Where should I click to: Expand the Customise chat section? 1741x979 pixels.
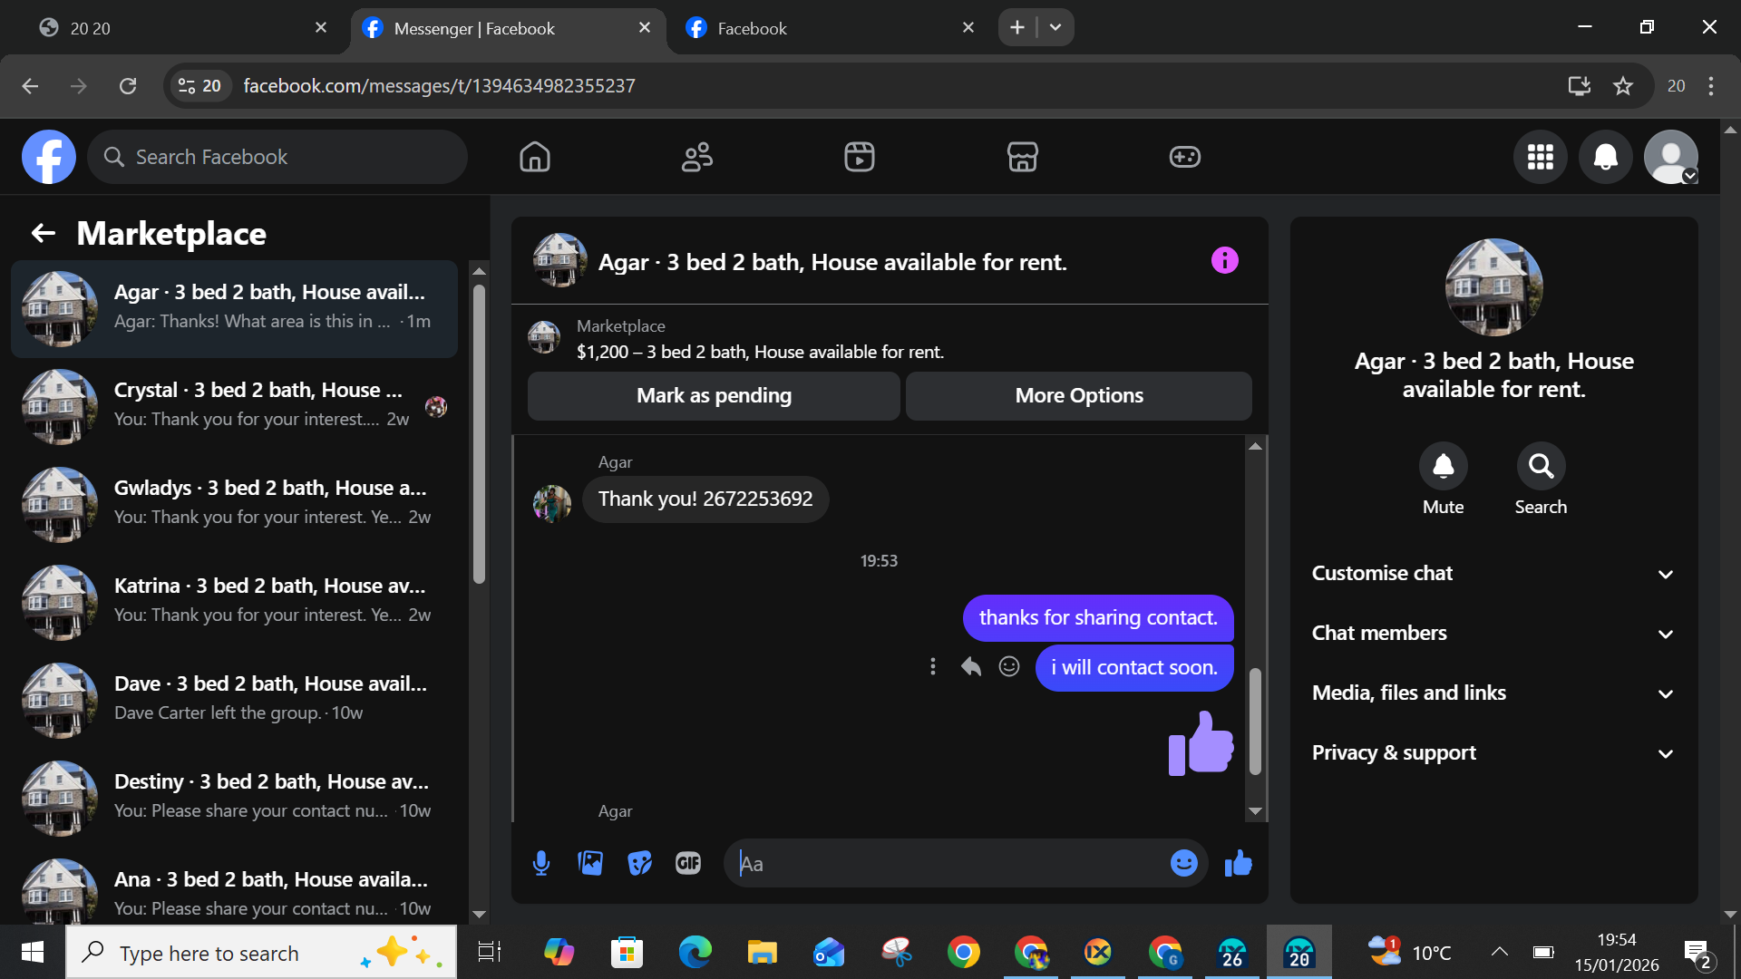1493,573
